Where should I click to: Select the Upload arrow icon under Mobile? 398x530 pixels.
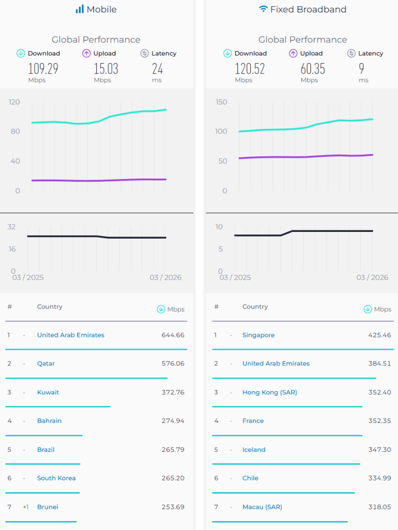click(87, 53)
